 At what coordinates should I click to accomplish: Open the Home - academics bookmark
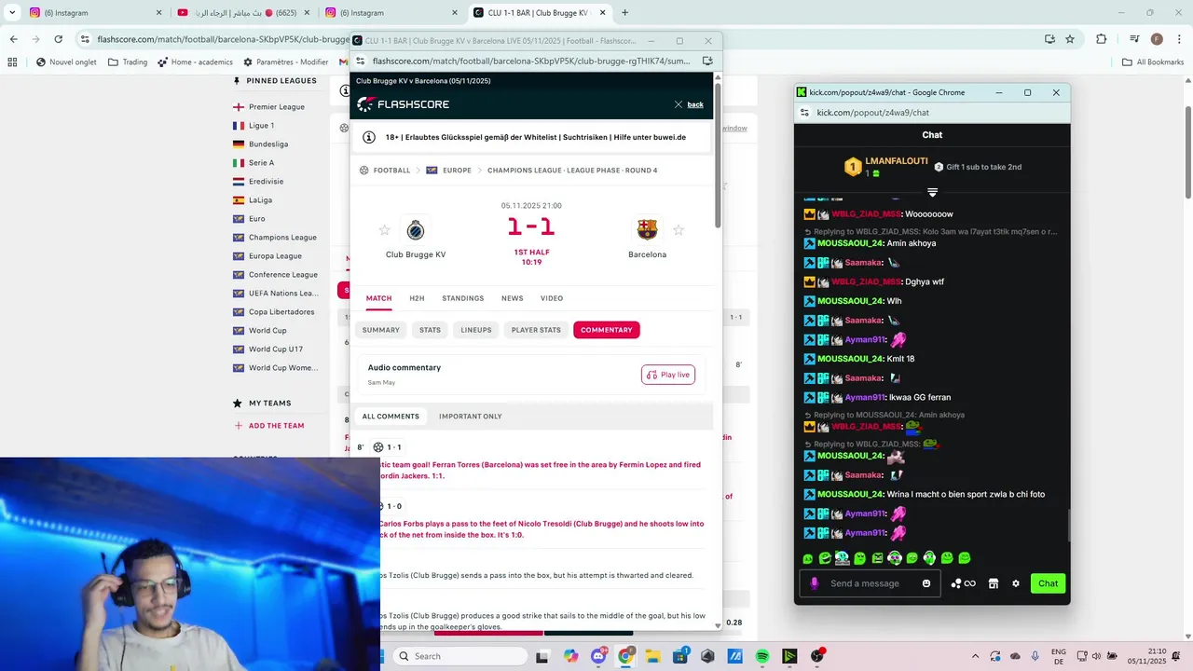coord(195,62)
